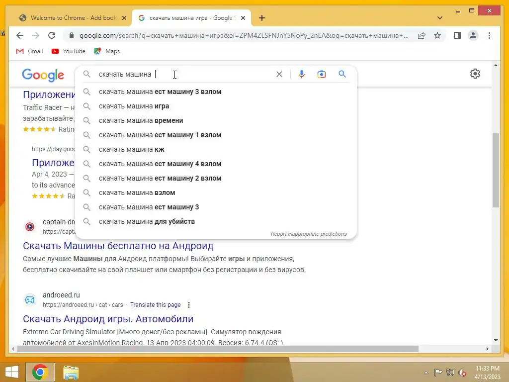Click the forward navigation arrow
509x382 pixels.
pyautogui.click(x=36, y=35)
